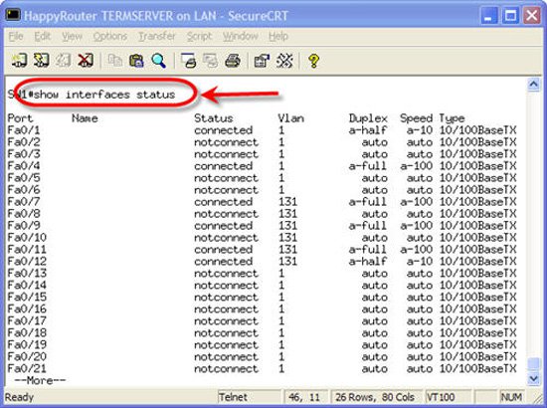The image size is (547, 408).
Task: Open the Options menu
Action: 109,36
